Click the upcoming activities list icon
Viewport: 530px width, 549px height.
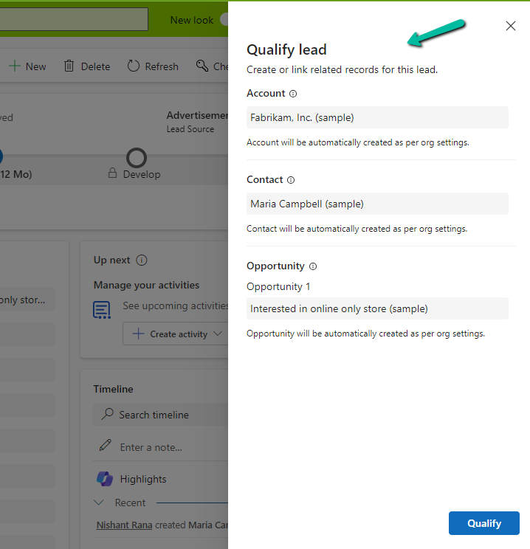point(102,310)
